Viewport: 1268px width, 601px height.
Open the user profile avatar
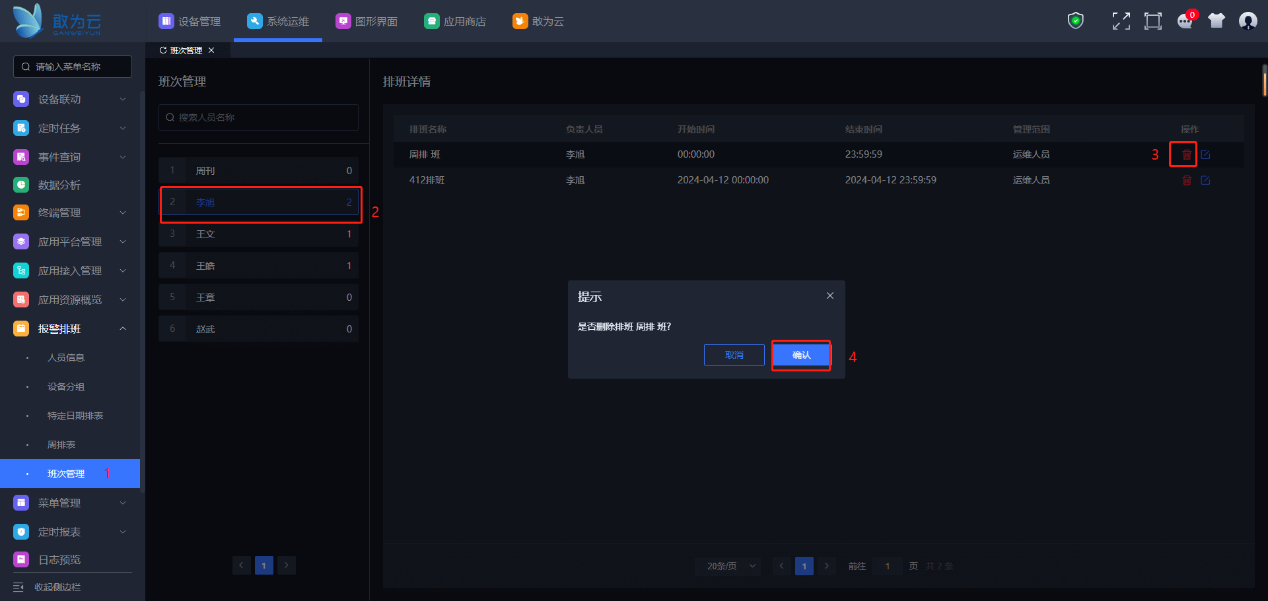coord(1248,21)
